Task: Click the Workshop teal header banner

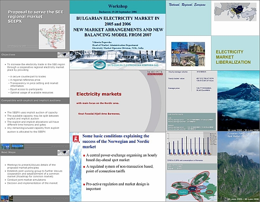Action: (x=118, y=7)
